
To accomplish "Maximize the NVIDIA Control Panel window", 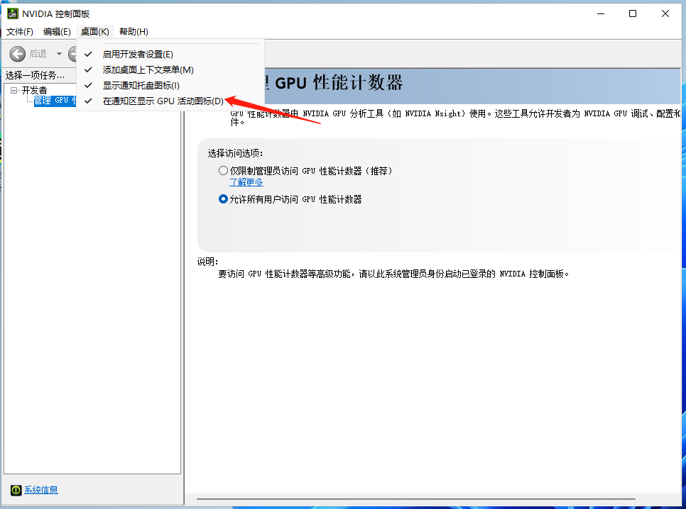I will [633, 13].
